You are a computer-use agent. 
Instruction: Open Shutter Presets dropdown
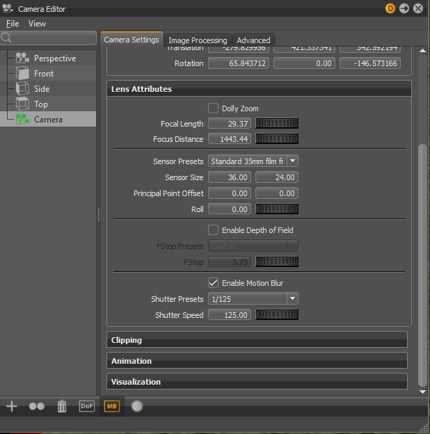(253, 298)
